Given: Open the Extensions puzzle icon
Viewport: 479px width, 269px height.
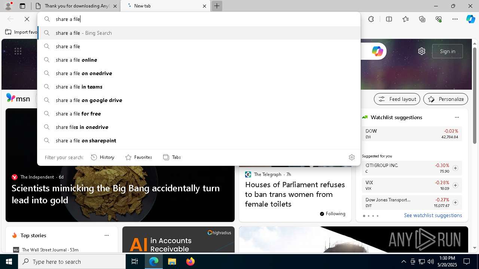Looking at the screenshot, I should tap(371, 19).
